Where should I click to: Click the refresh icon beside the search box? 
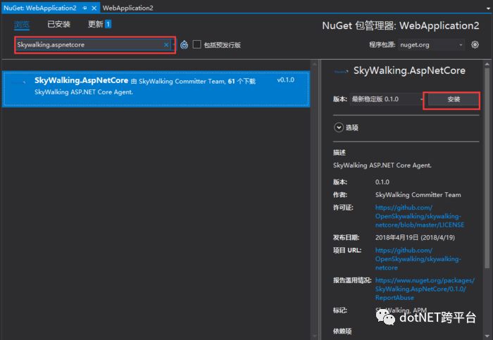(185, 45)
